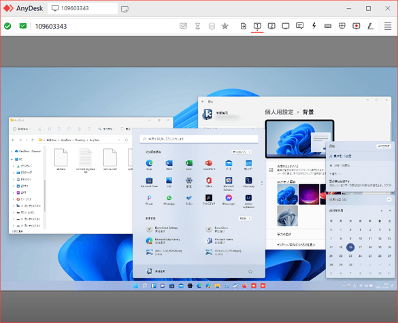Click the green monitor connection status icon

(x=23, y=26)
